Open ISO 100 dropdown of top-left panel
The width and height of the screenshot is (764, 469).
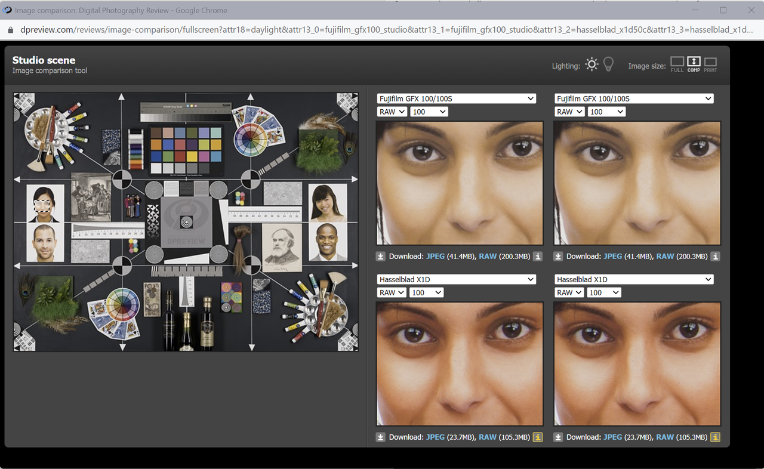[x=429, y=112]
